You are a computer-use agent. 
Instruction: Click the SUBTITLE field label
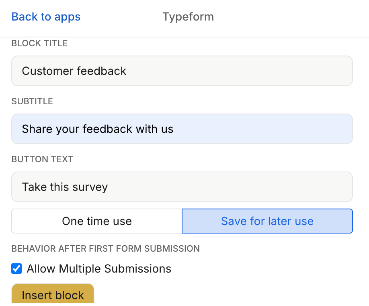pyautogui.click(x=32, y=101)
